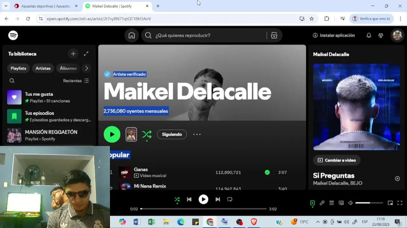Open the user profile avatar menu

point(397,35)
